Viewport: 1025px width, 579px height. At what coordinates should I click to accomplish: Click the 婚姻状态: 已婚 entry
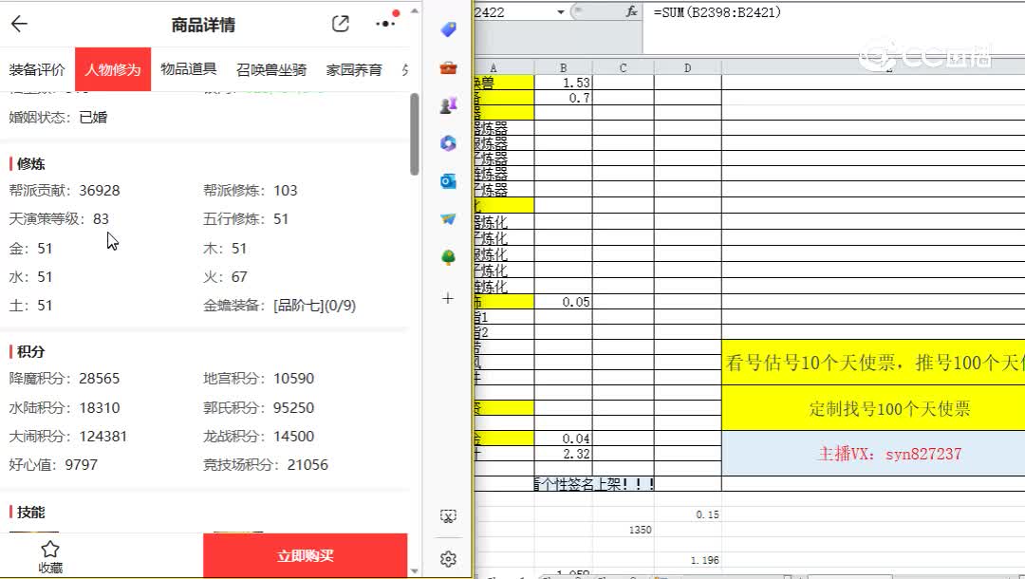pos(58,118)
